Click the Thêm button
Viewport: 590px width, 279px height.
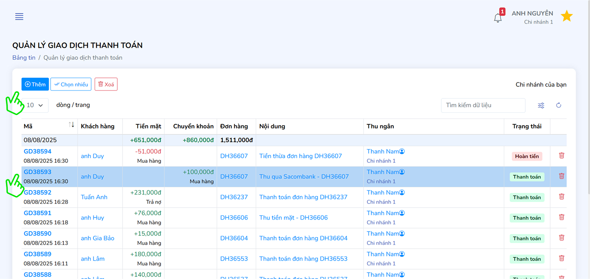point(35,84)
